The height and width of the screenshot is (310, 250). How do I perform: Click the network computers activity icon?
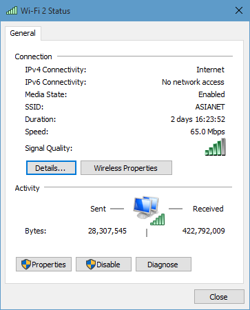coord(146,207)
